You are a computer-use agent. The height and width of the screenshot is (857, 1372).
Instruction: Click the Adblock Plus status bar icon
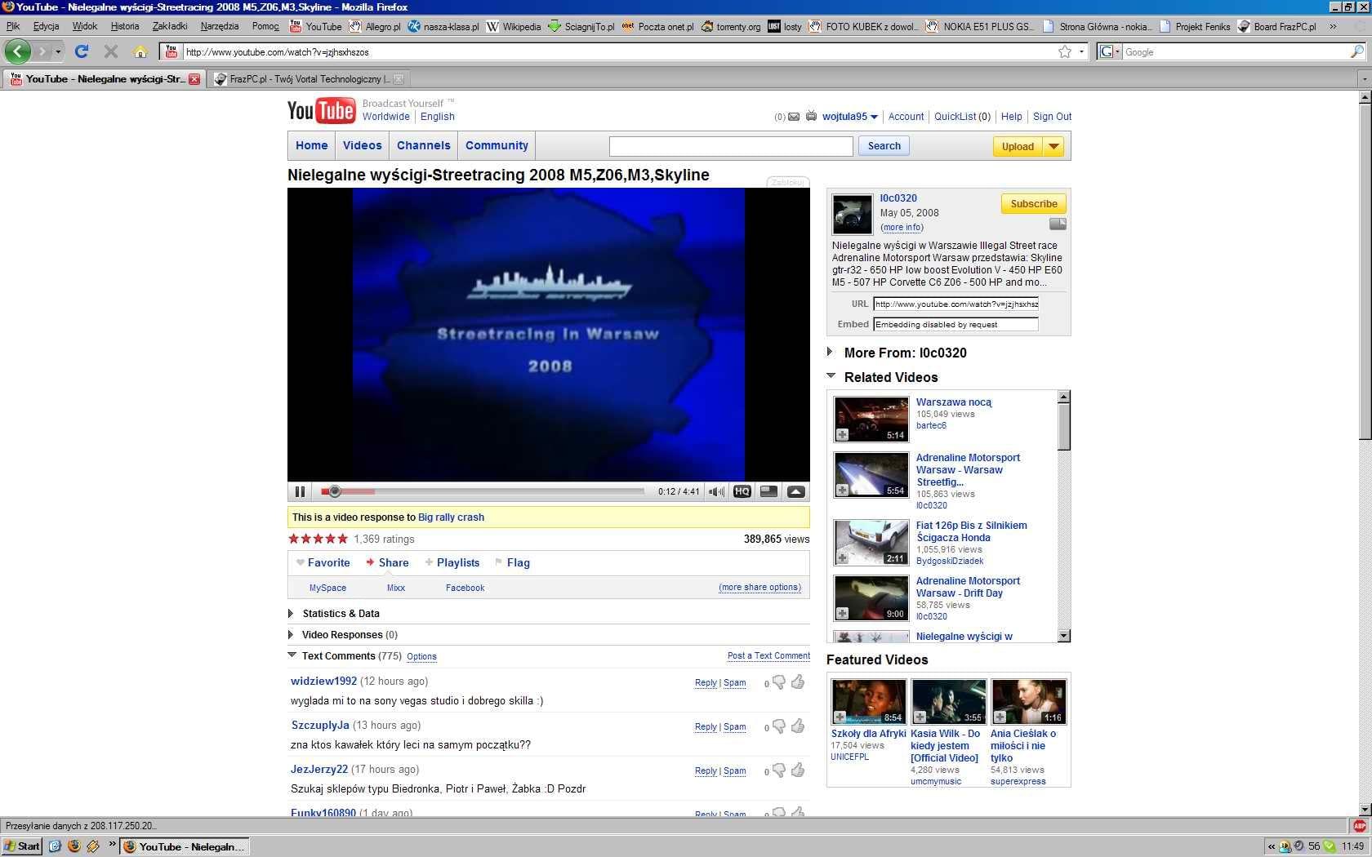(1359, 826)
